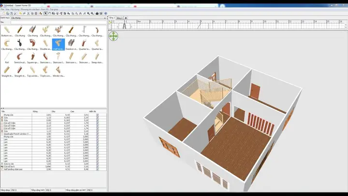Sort furniture list by Rộng column header
Viewport: 348px width, 196px height.
(42, 111)
